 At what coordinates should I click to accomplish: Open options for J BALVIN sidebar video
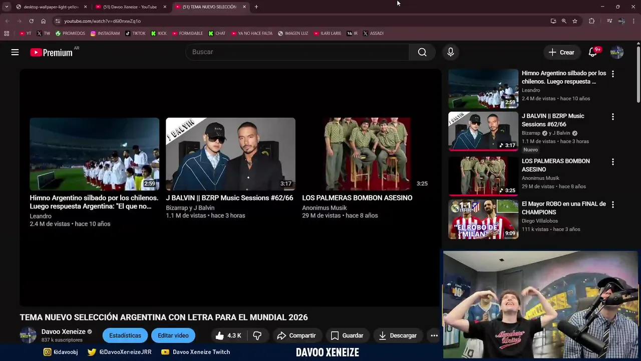tap(612, 116)
